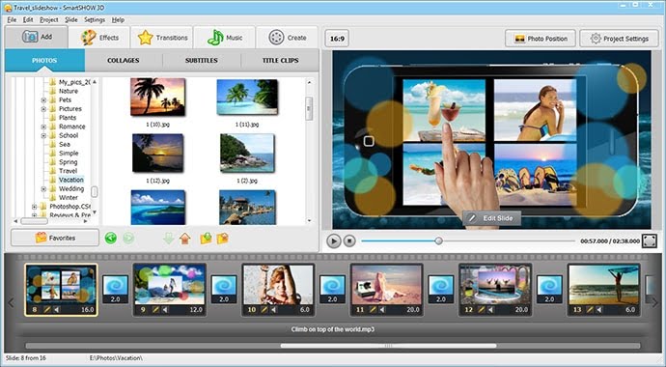Toggle the 16:9 aspect ratio button
Viewport: 666px width, 367px height.
337,39
